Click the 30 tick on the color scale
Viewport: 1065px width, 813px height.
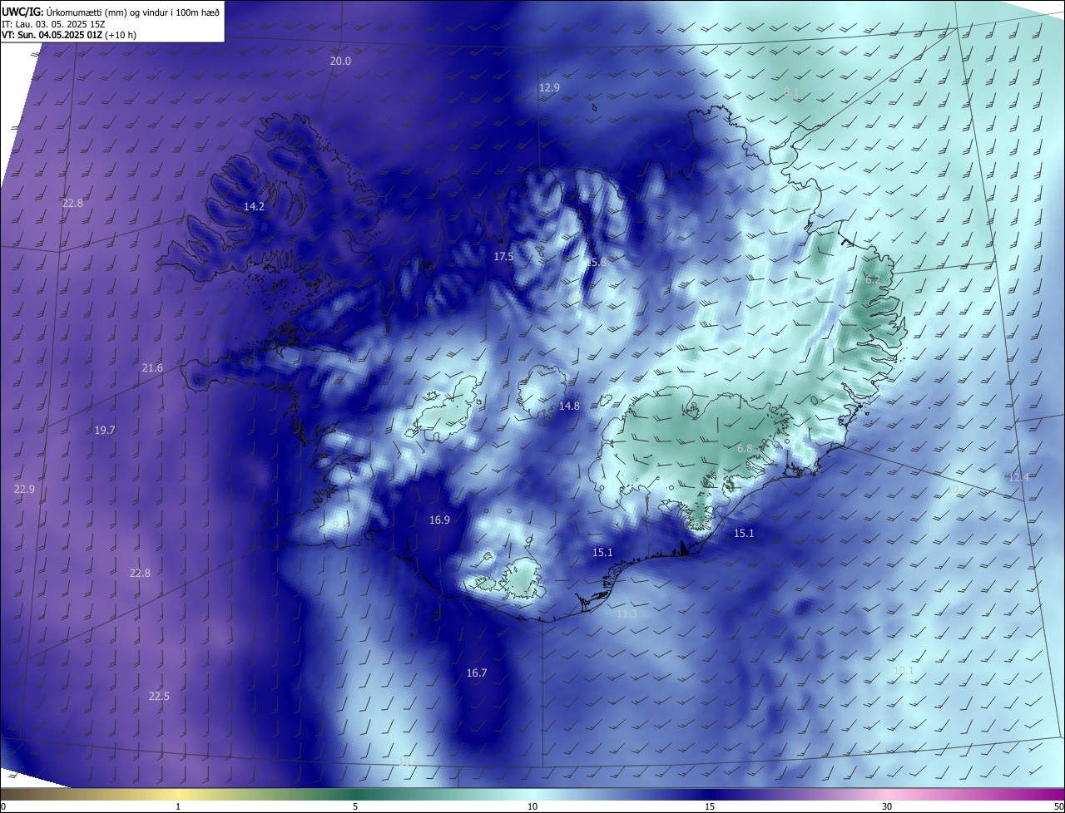point(887,806)
